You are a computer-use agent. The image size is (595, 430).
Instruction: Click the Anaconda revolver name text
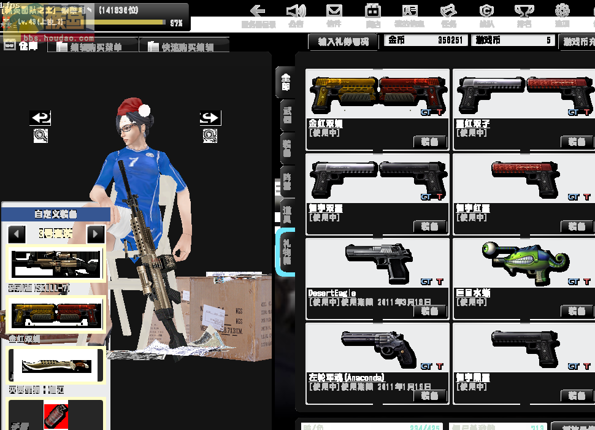pos(347,378)
